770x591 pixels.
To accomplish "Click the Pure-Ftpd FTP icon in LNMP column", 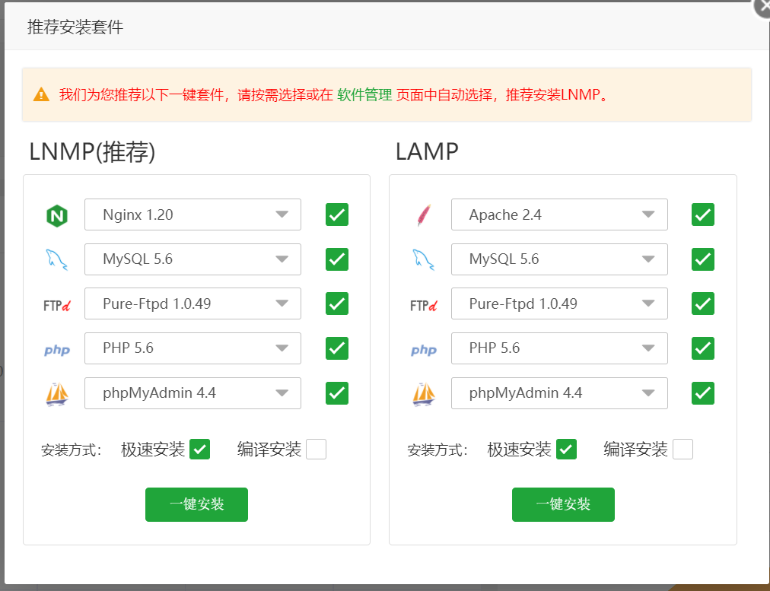I will pyautogui.click(x=57, y=303).
